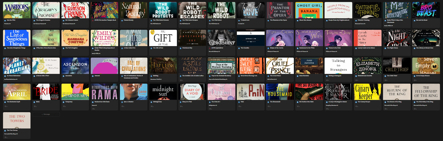
Task: Open the Emily Wilde's Encyclopaedia of Faeries cover
Action: click(104, 38)
